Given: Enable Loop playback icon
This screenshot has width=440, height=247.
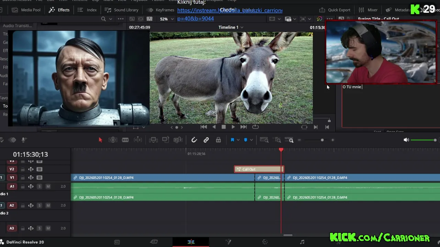Looking at the screenshot, I should tap(255, 127).
